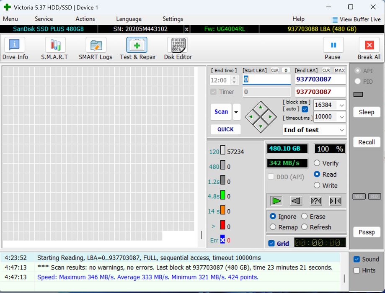The image size is (385, 293).
Task: Click the Err blue x block icon
Action: 222,239
